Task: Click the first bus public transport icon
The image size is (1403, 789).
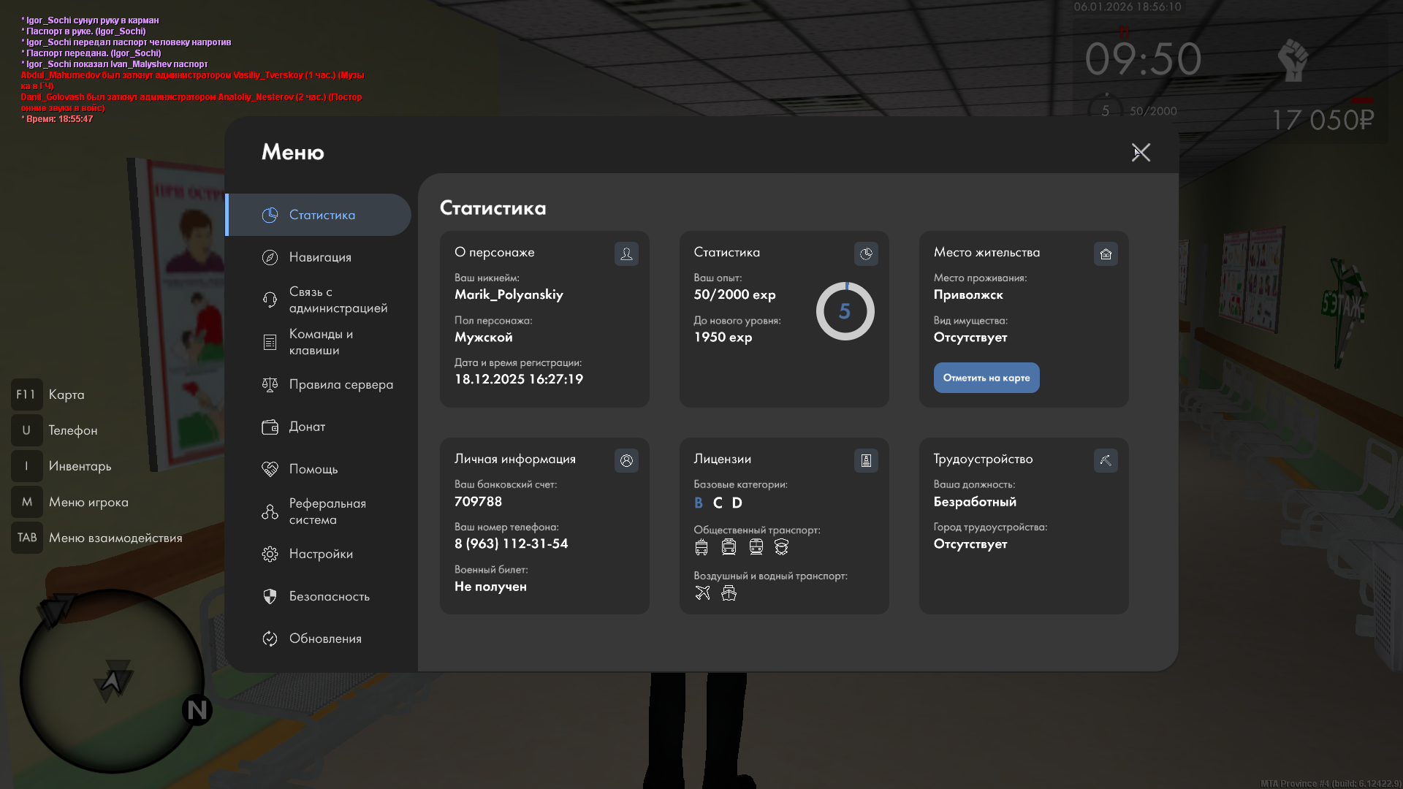Action: (x=701, y=546)
